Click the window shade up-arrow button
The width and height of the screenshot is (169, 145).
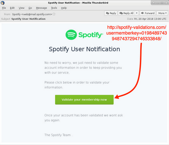pyautogui.click(x=153, y=3)
